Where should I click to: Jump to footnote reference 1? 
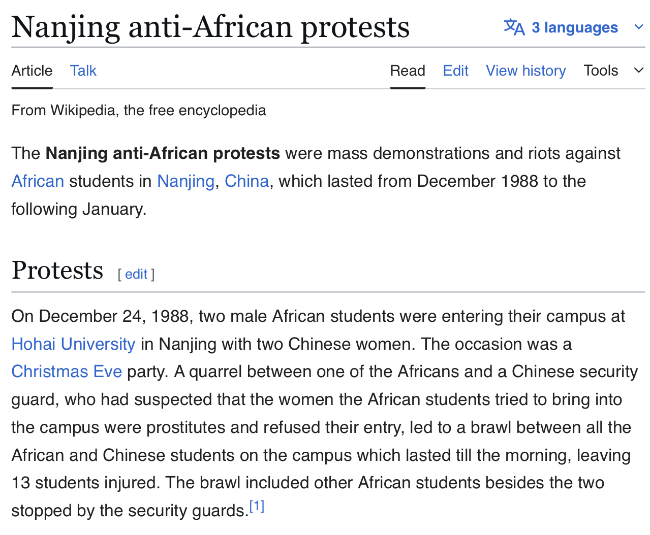257,506
